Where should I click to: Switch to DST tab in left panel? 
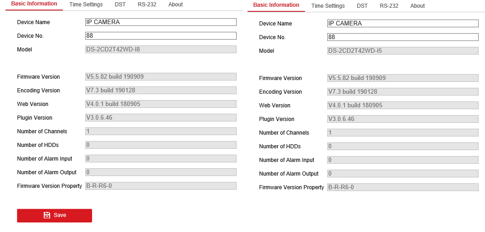point(120,5)
